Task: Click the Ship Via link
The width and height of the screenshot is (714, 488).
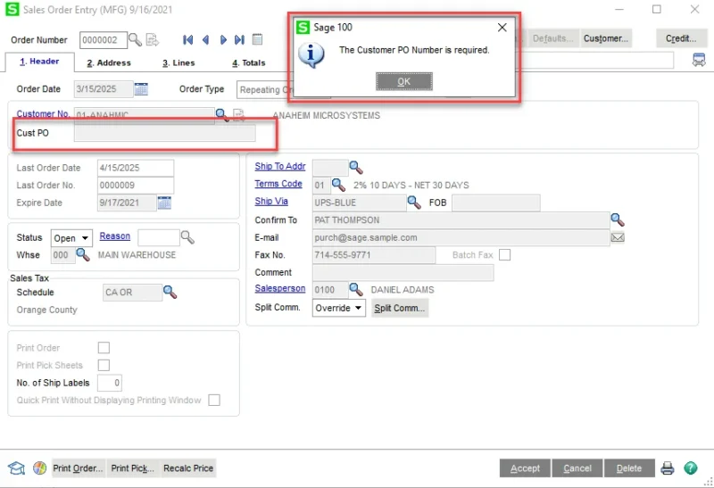Action: [x=271, y=202]
